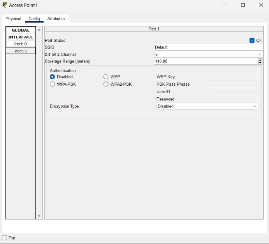Minimize the Access Point1 window

(225, 5)
